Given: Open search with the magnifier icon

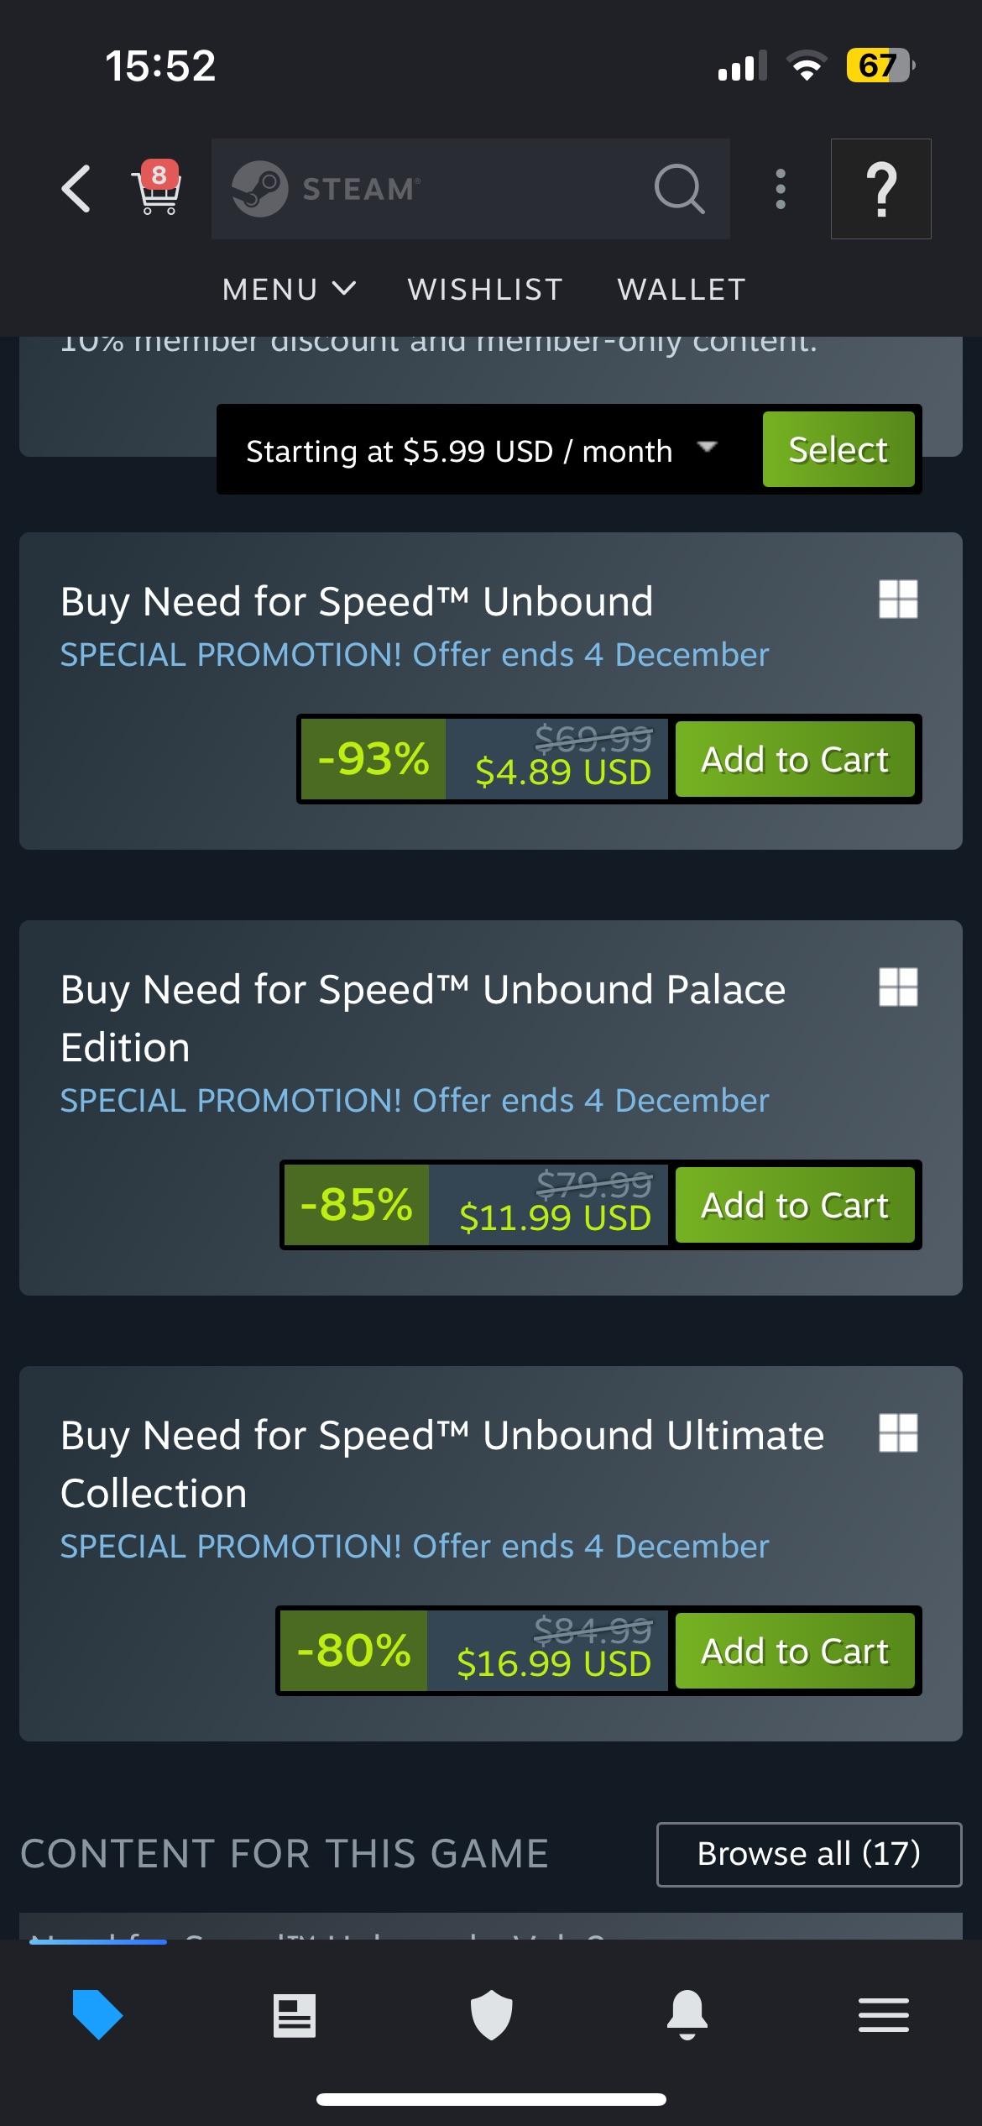Looking at the screenshot, I should [x=679, y=189].
